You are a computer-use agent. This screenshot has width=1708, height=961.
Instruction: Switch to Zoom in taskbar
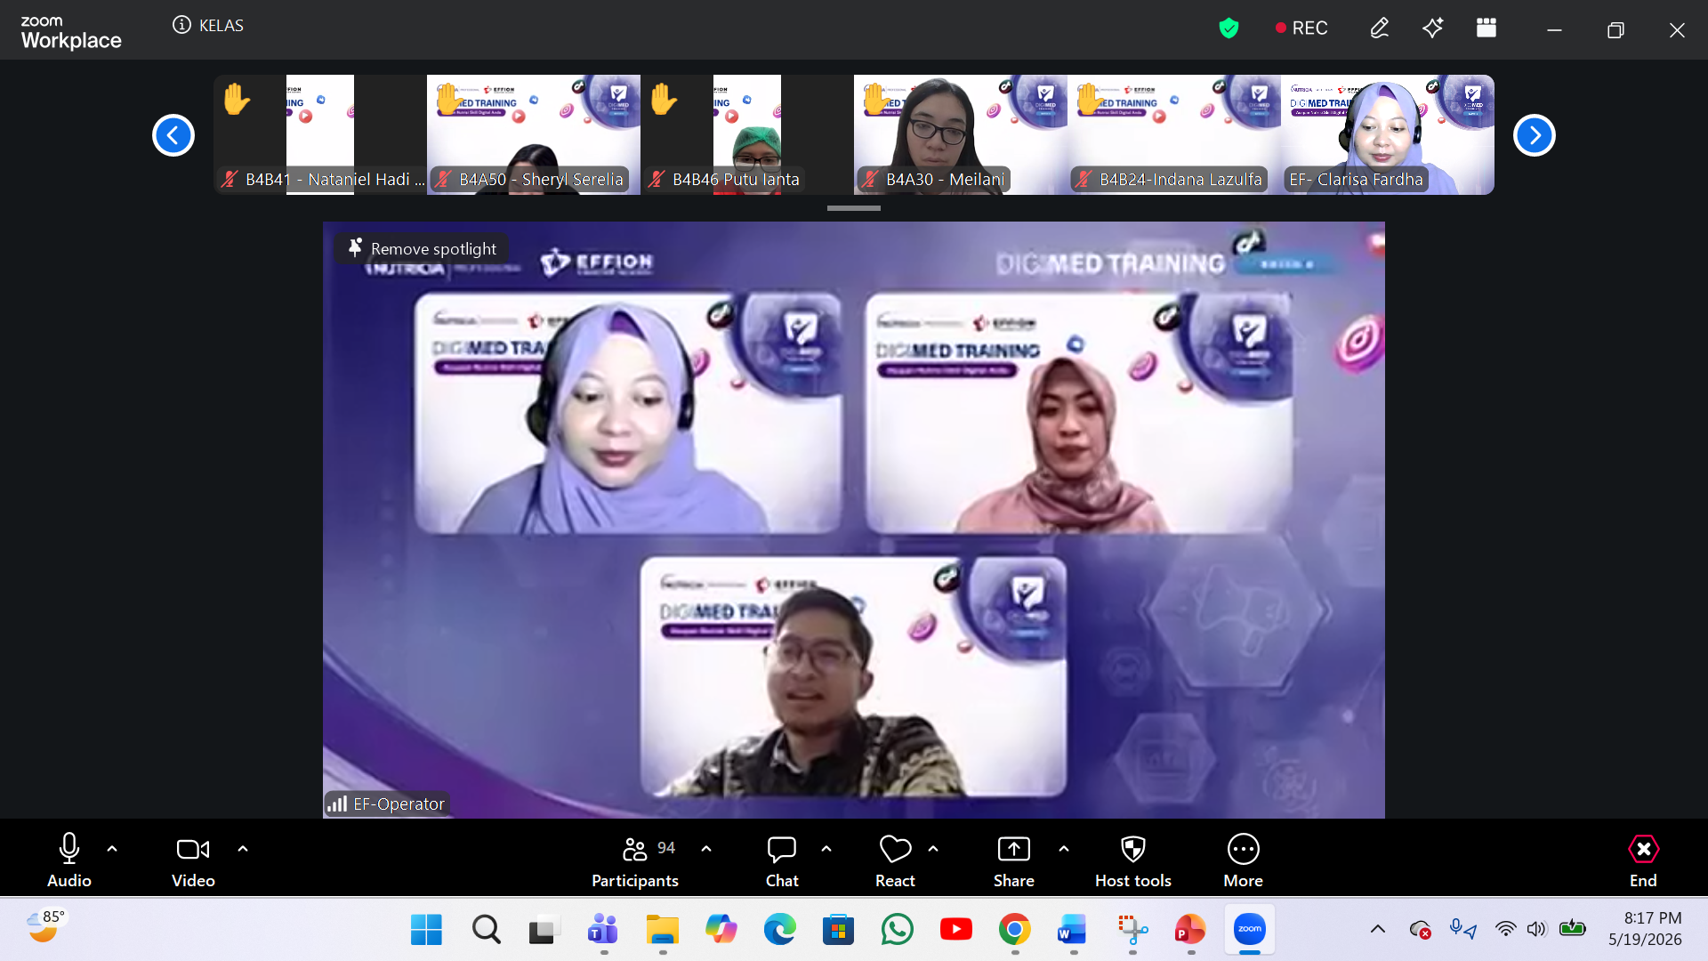[1249, 930]
